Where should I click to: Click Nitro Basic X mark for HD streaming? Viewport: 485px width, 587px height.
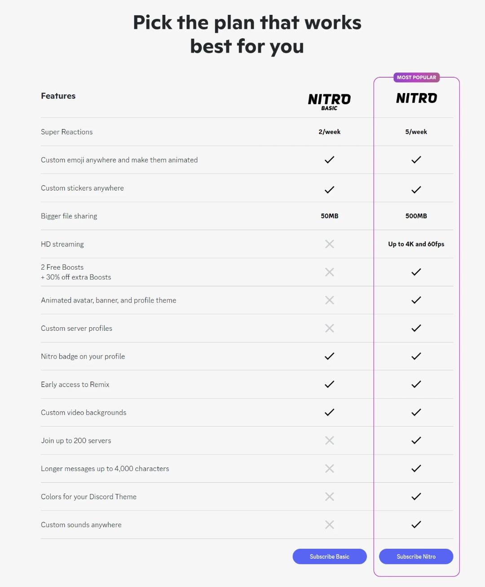point(330,244)
